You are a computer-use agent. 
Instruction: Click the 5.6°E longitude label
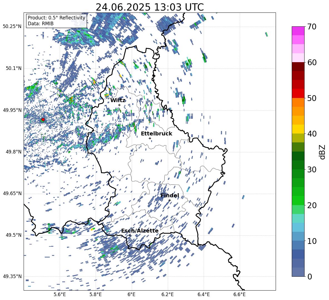click(x=60, y=294)
